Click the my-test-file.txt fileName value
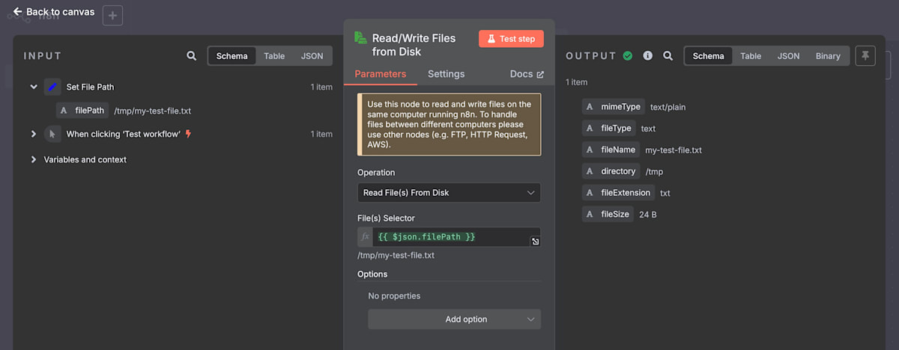 [674, 150]
